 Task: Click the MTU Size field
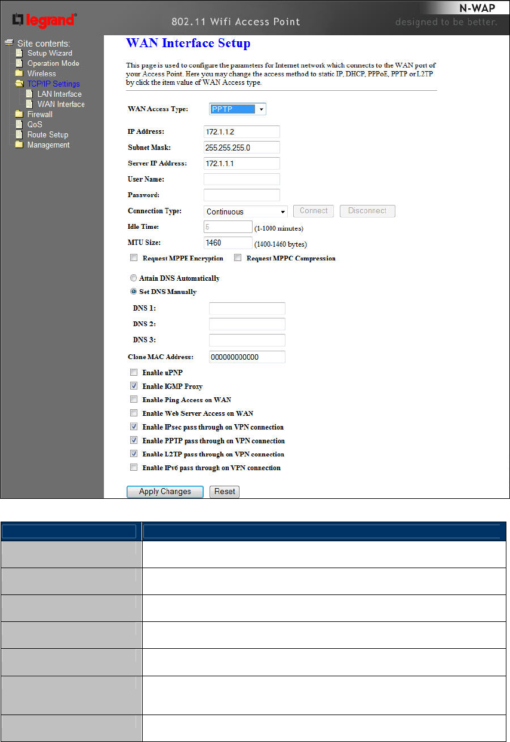[x=228, y=243]
